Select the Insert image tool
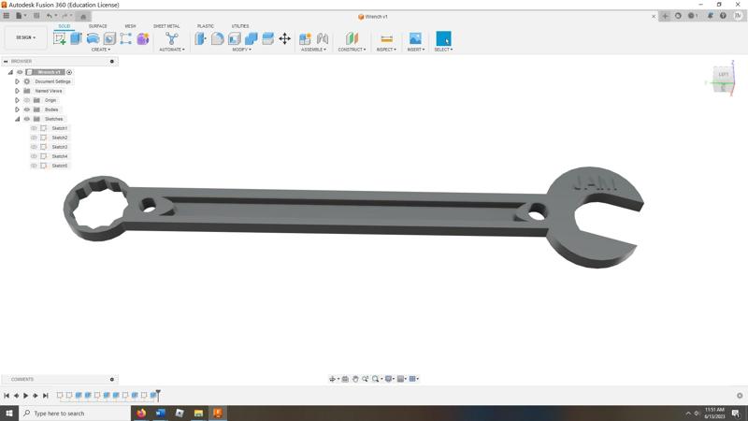The image size is (748, 421). coord(415,38)
